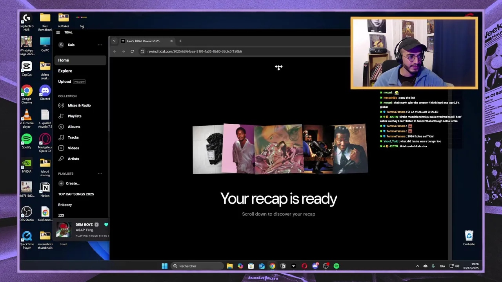The width and height of the screenshot is (502, 282).
Task: Open Ce PC desktop icon
Action: pos(45,45)
